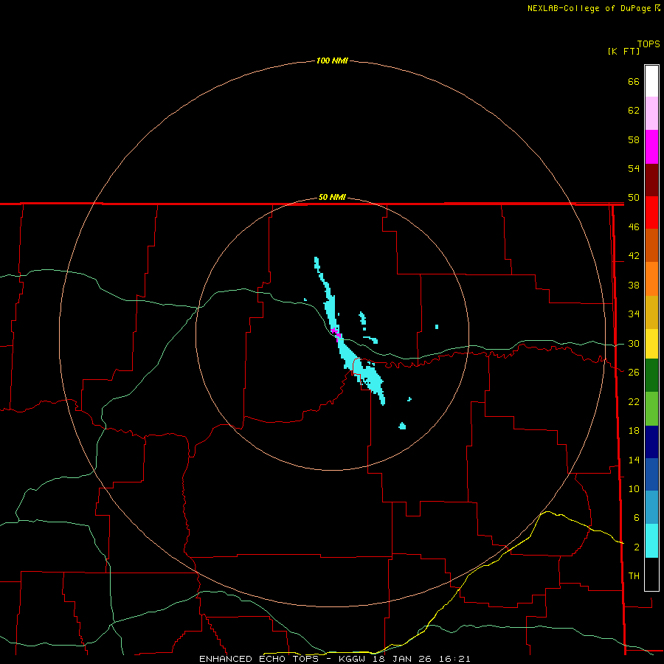Click the legend label 66

tap(634, 81)
